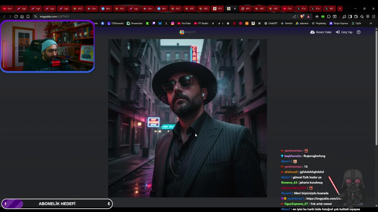Click the imgyukle logo in header
378x212 pixels.
click(x=188, y=32)
